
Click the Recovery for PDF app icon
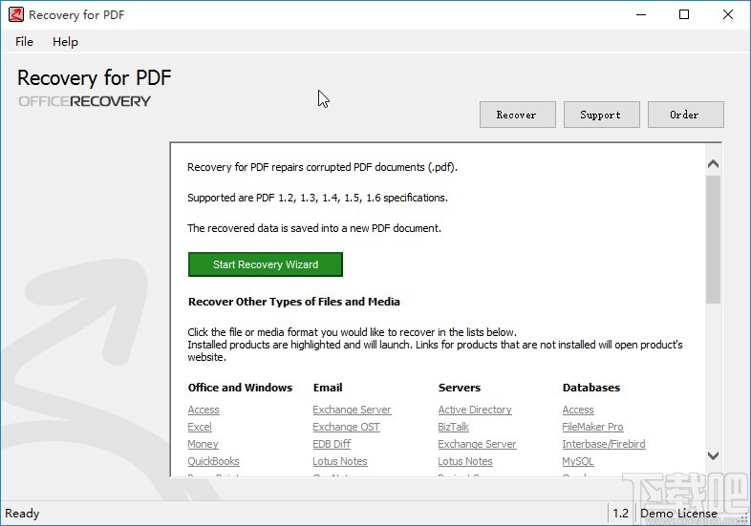tap(16, 15)
